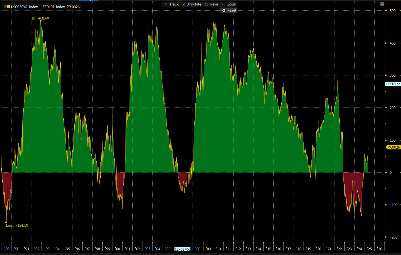
Task: Click the Reset radio button
Action: click(x=229, y=10)
